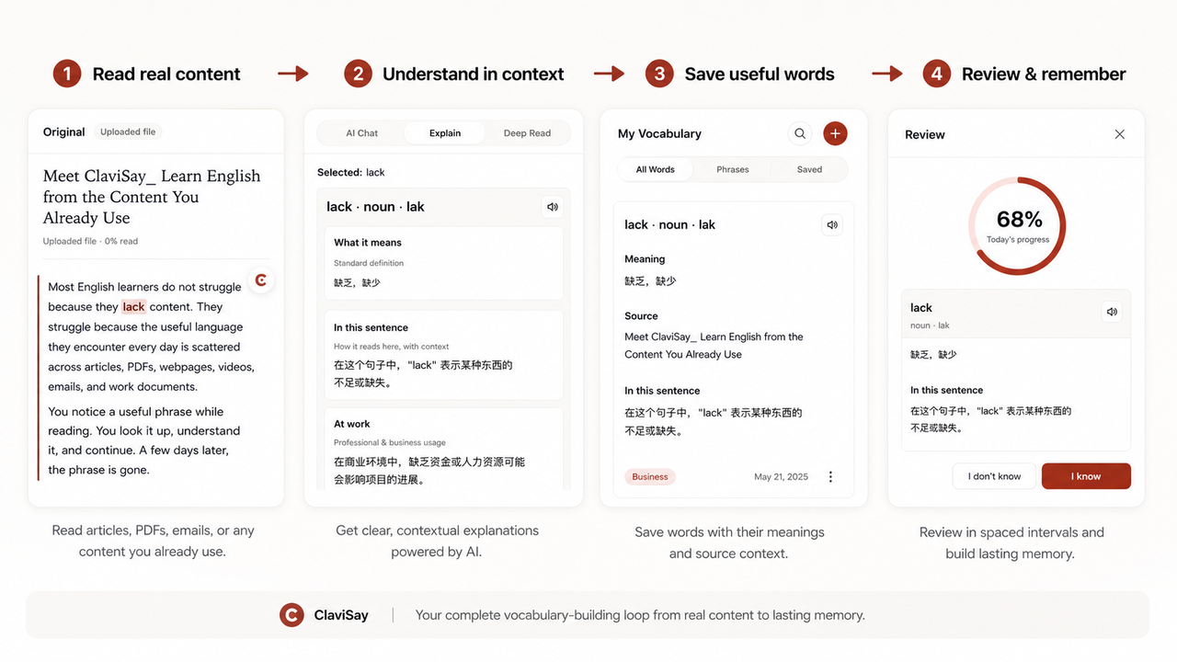This screenshot has width=1177, height=662.
Task: Click the ClaviSay floating icon in reader
Action: click(x=261, y=280)
